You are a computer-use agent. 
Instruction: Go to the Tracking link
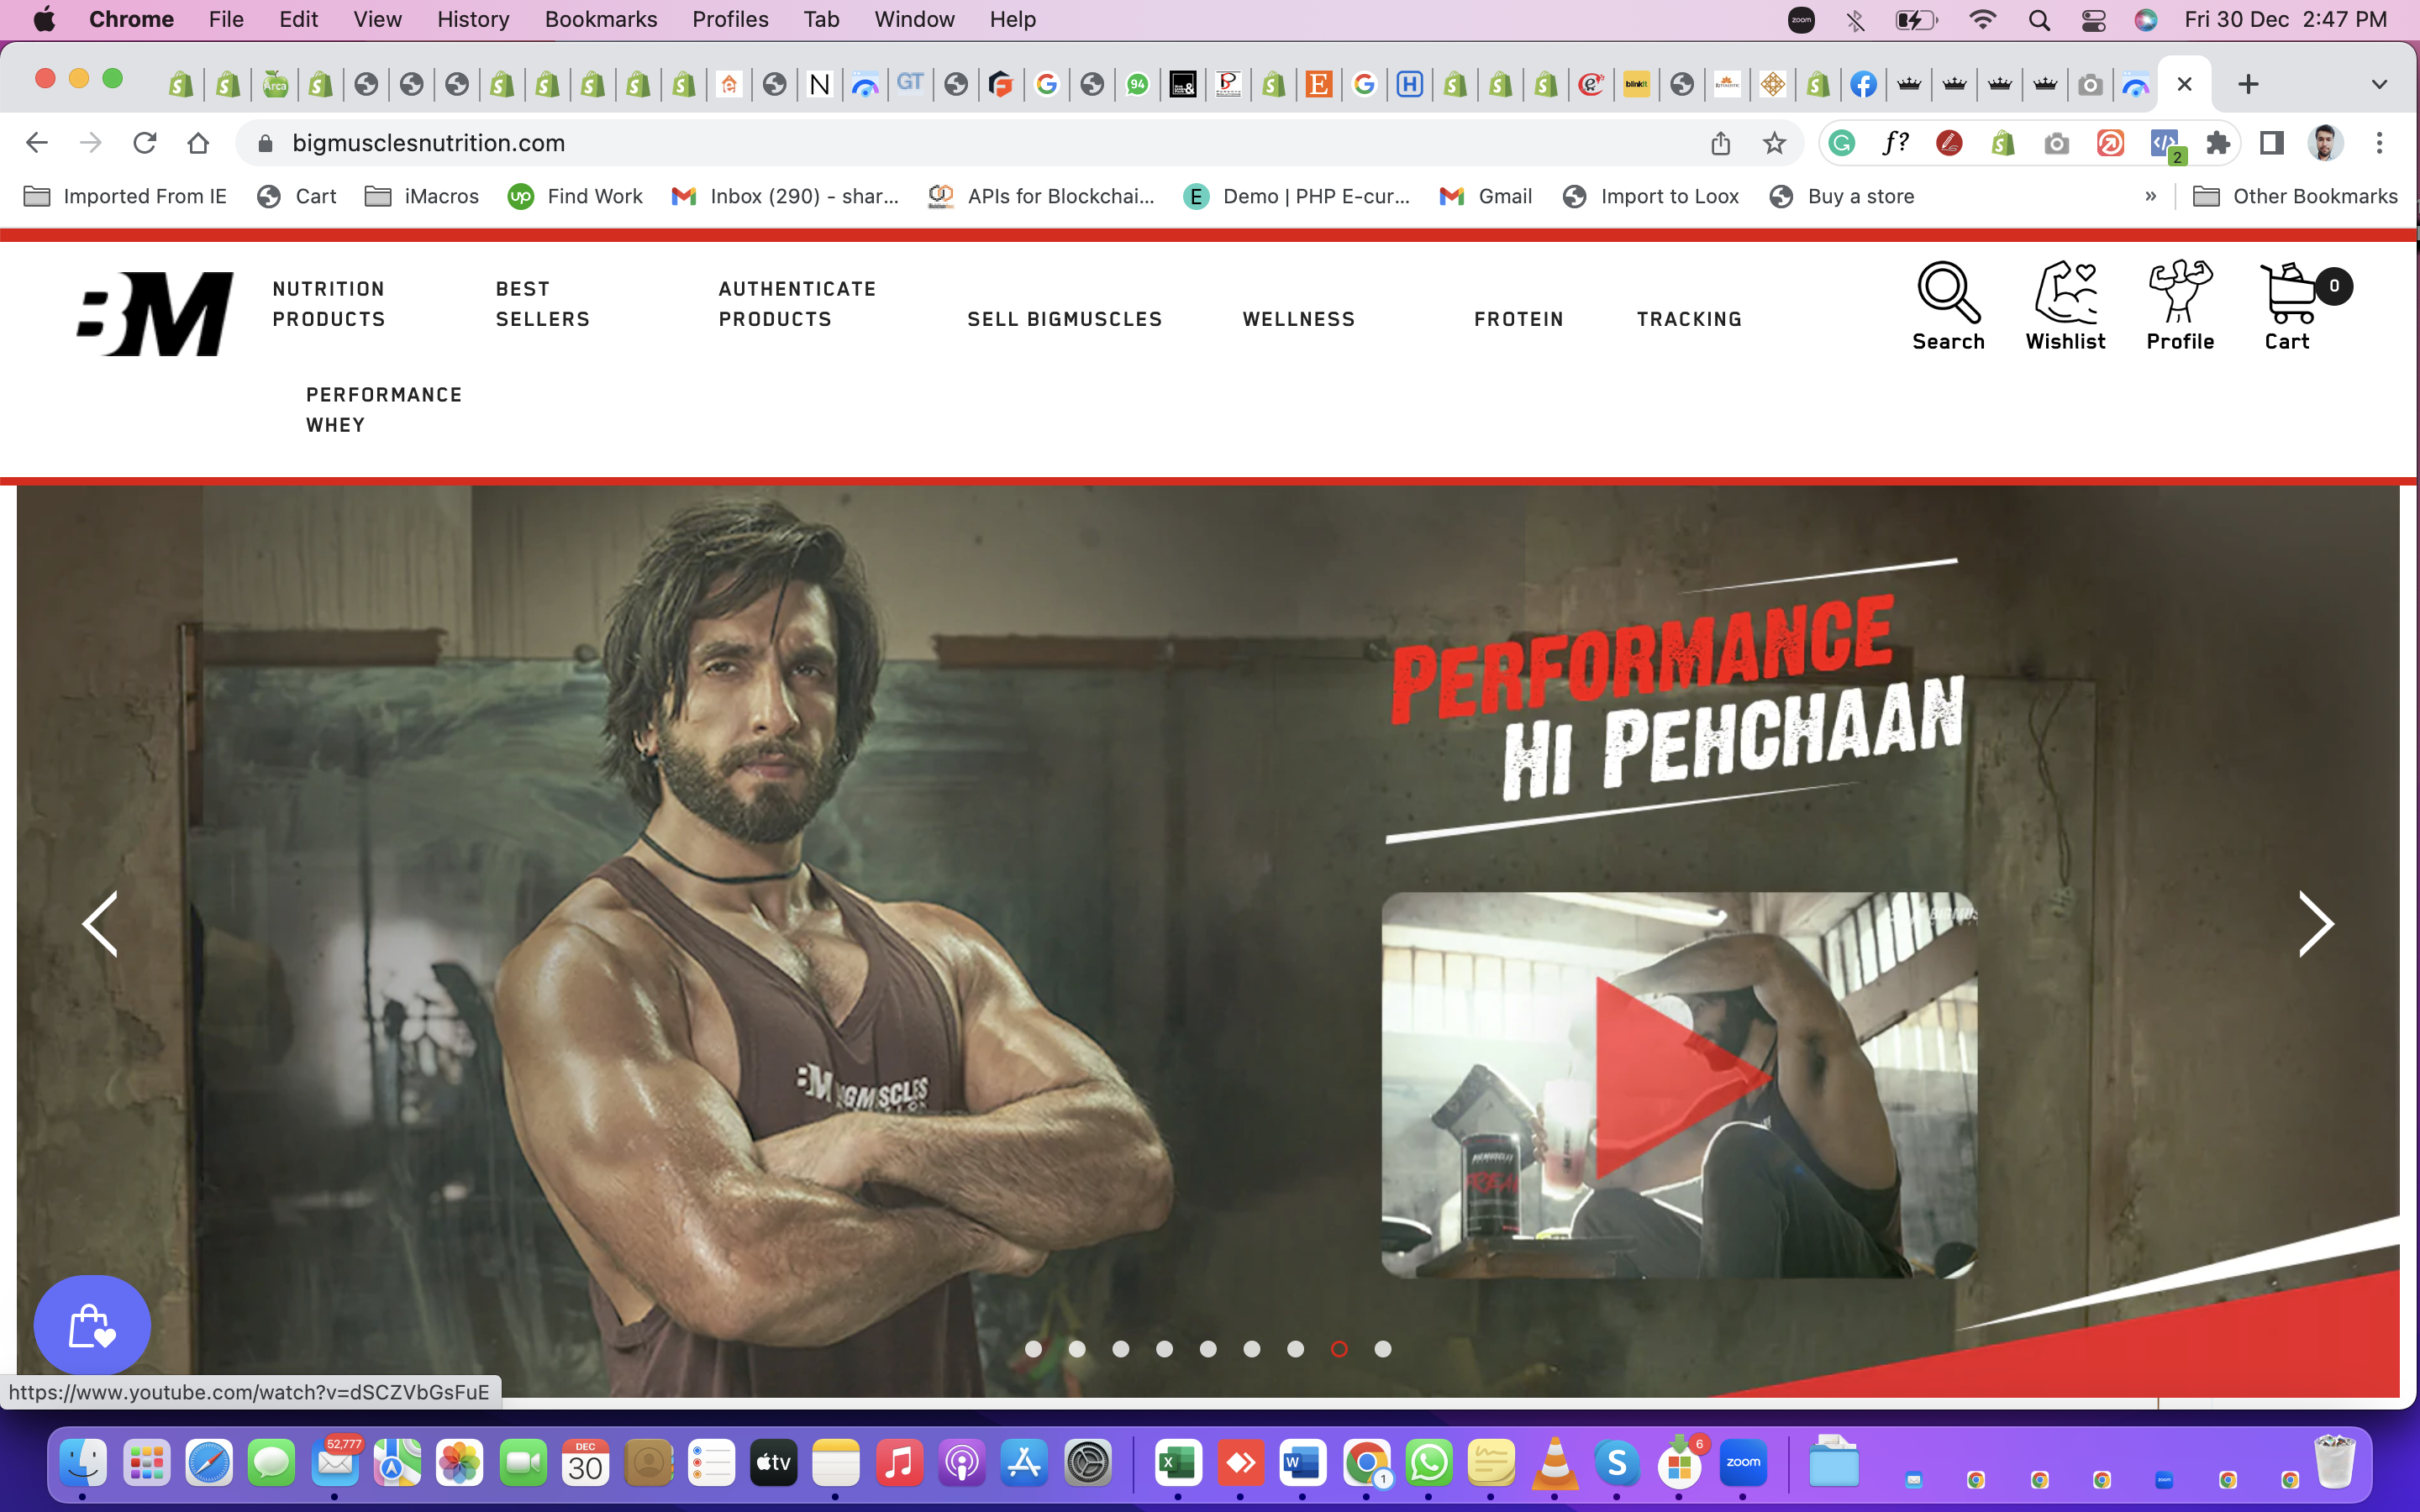pyautogui.click(x=1689, y=319)
